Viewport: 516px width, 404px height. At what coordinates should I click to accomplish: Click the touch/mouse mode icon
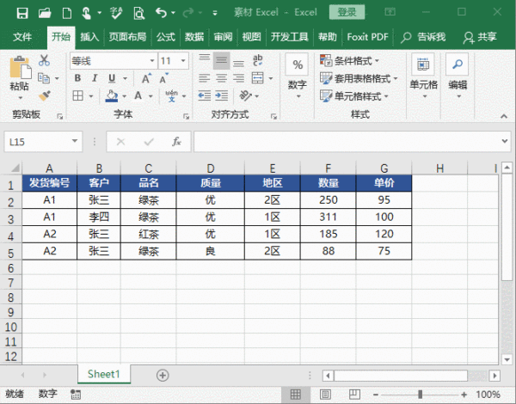(86, 13)
